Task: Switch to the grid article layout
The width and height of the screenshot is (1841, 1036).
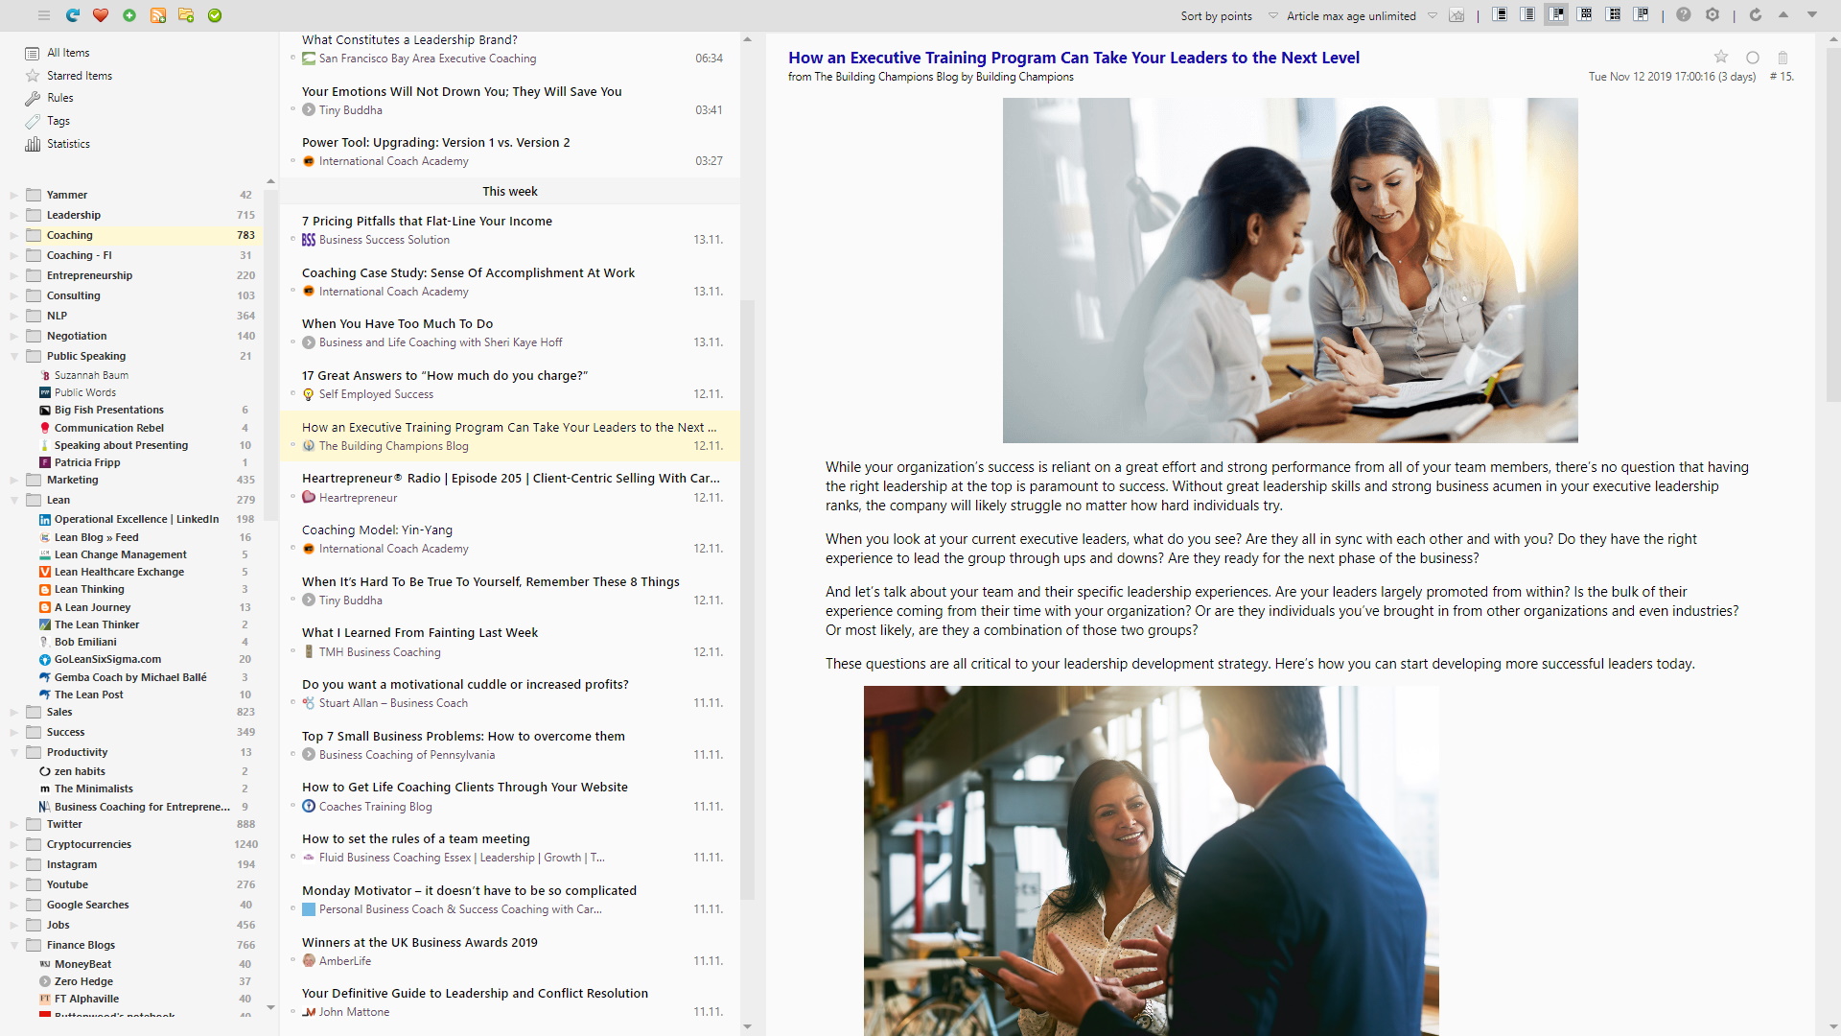Action: pos(1585,14)
